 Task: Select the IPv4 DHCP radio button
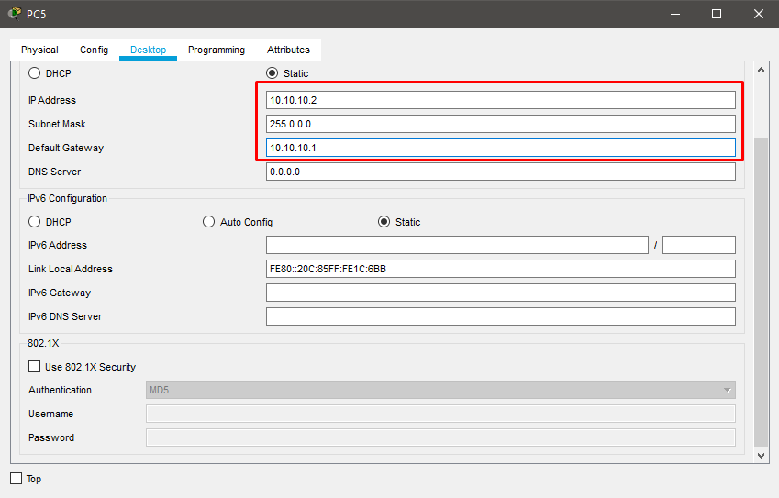34,73
